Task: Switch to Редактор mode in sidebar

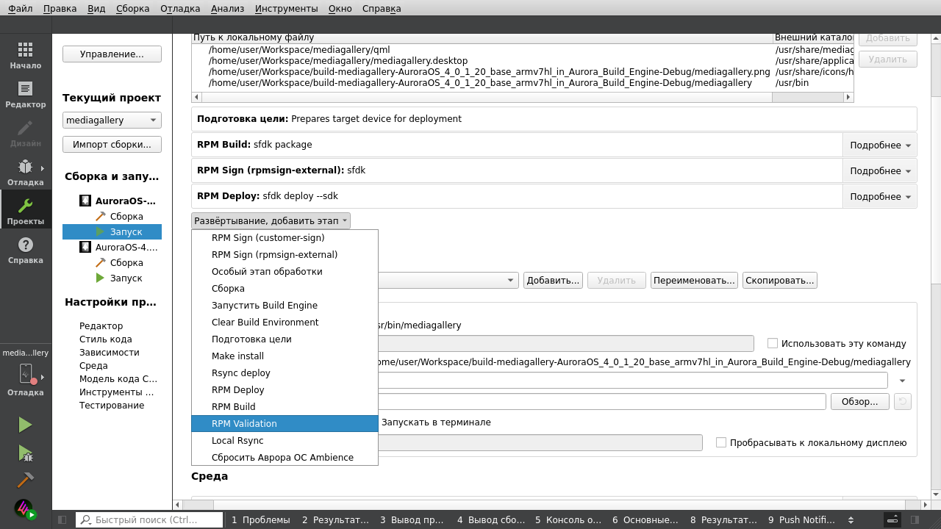Action: (26, 94)
